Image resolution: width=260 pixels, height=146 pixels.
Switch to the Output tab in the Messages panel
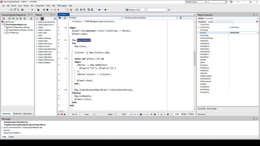pyautogui.click(x=11, y=137)
